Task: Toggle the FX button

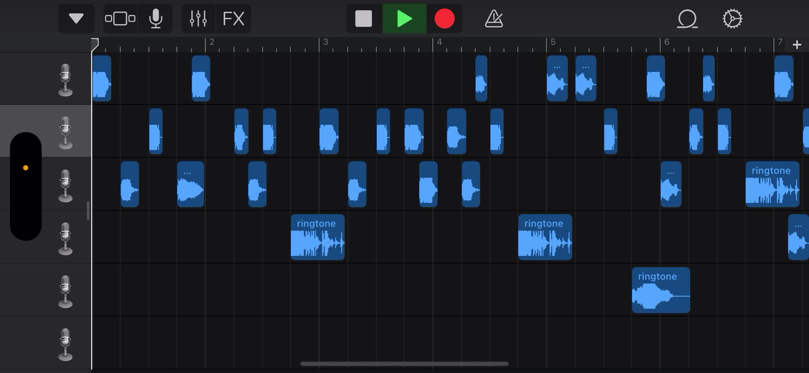Action: click(x=233, y=19)
